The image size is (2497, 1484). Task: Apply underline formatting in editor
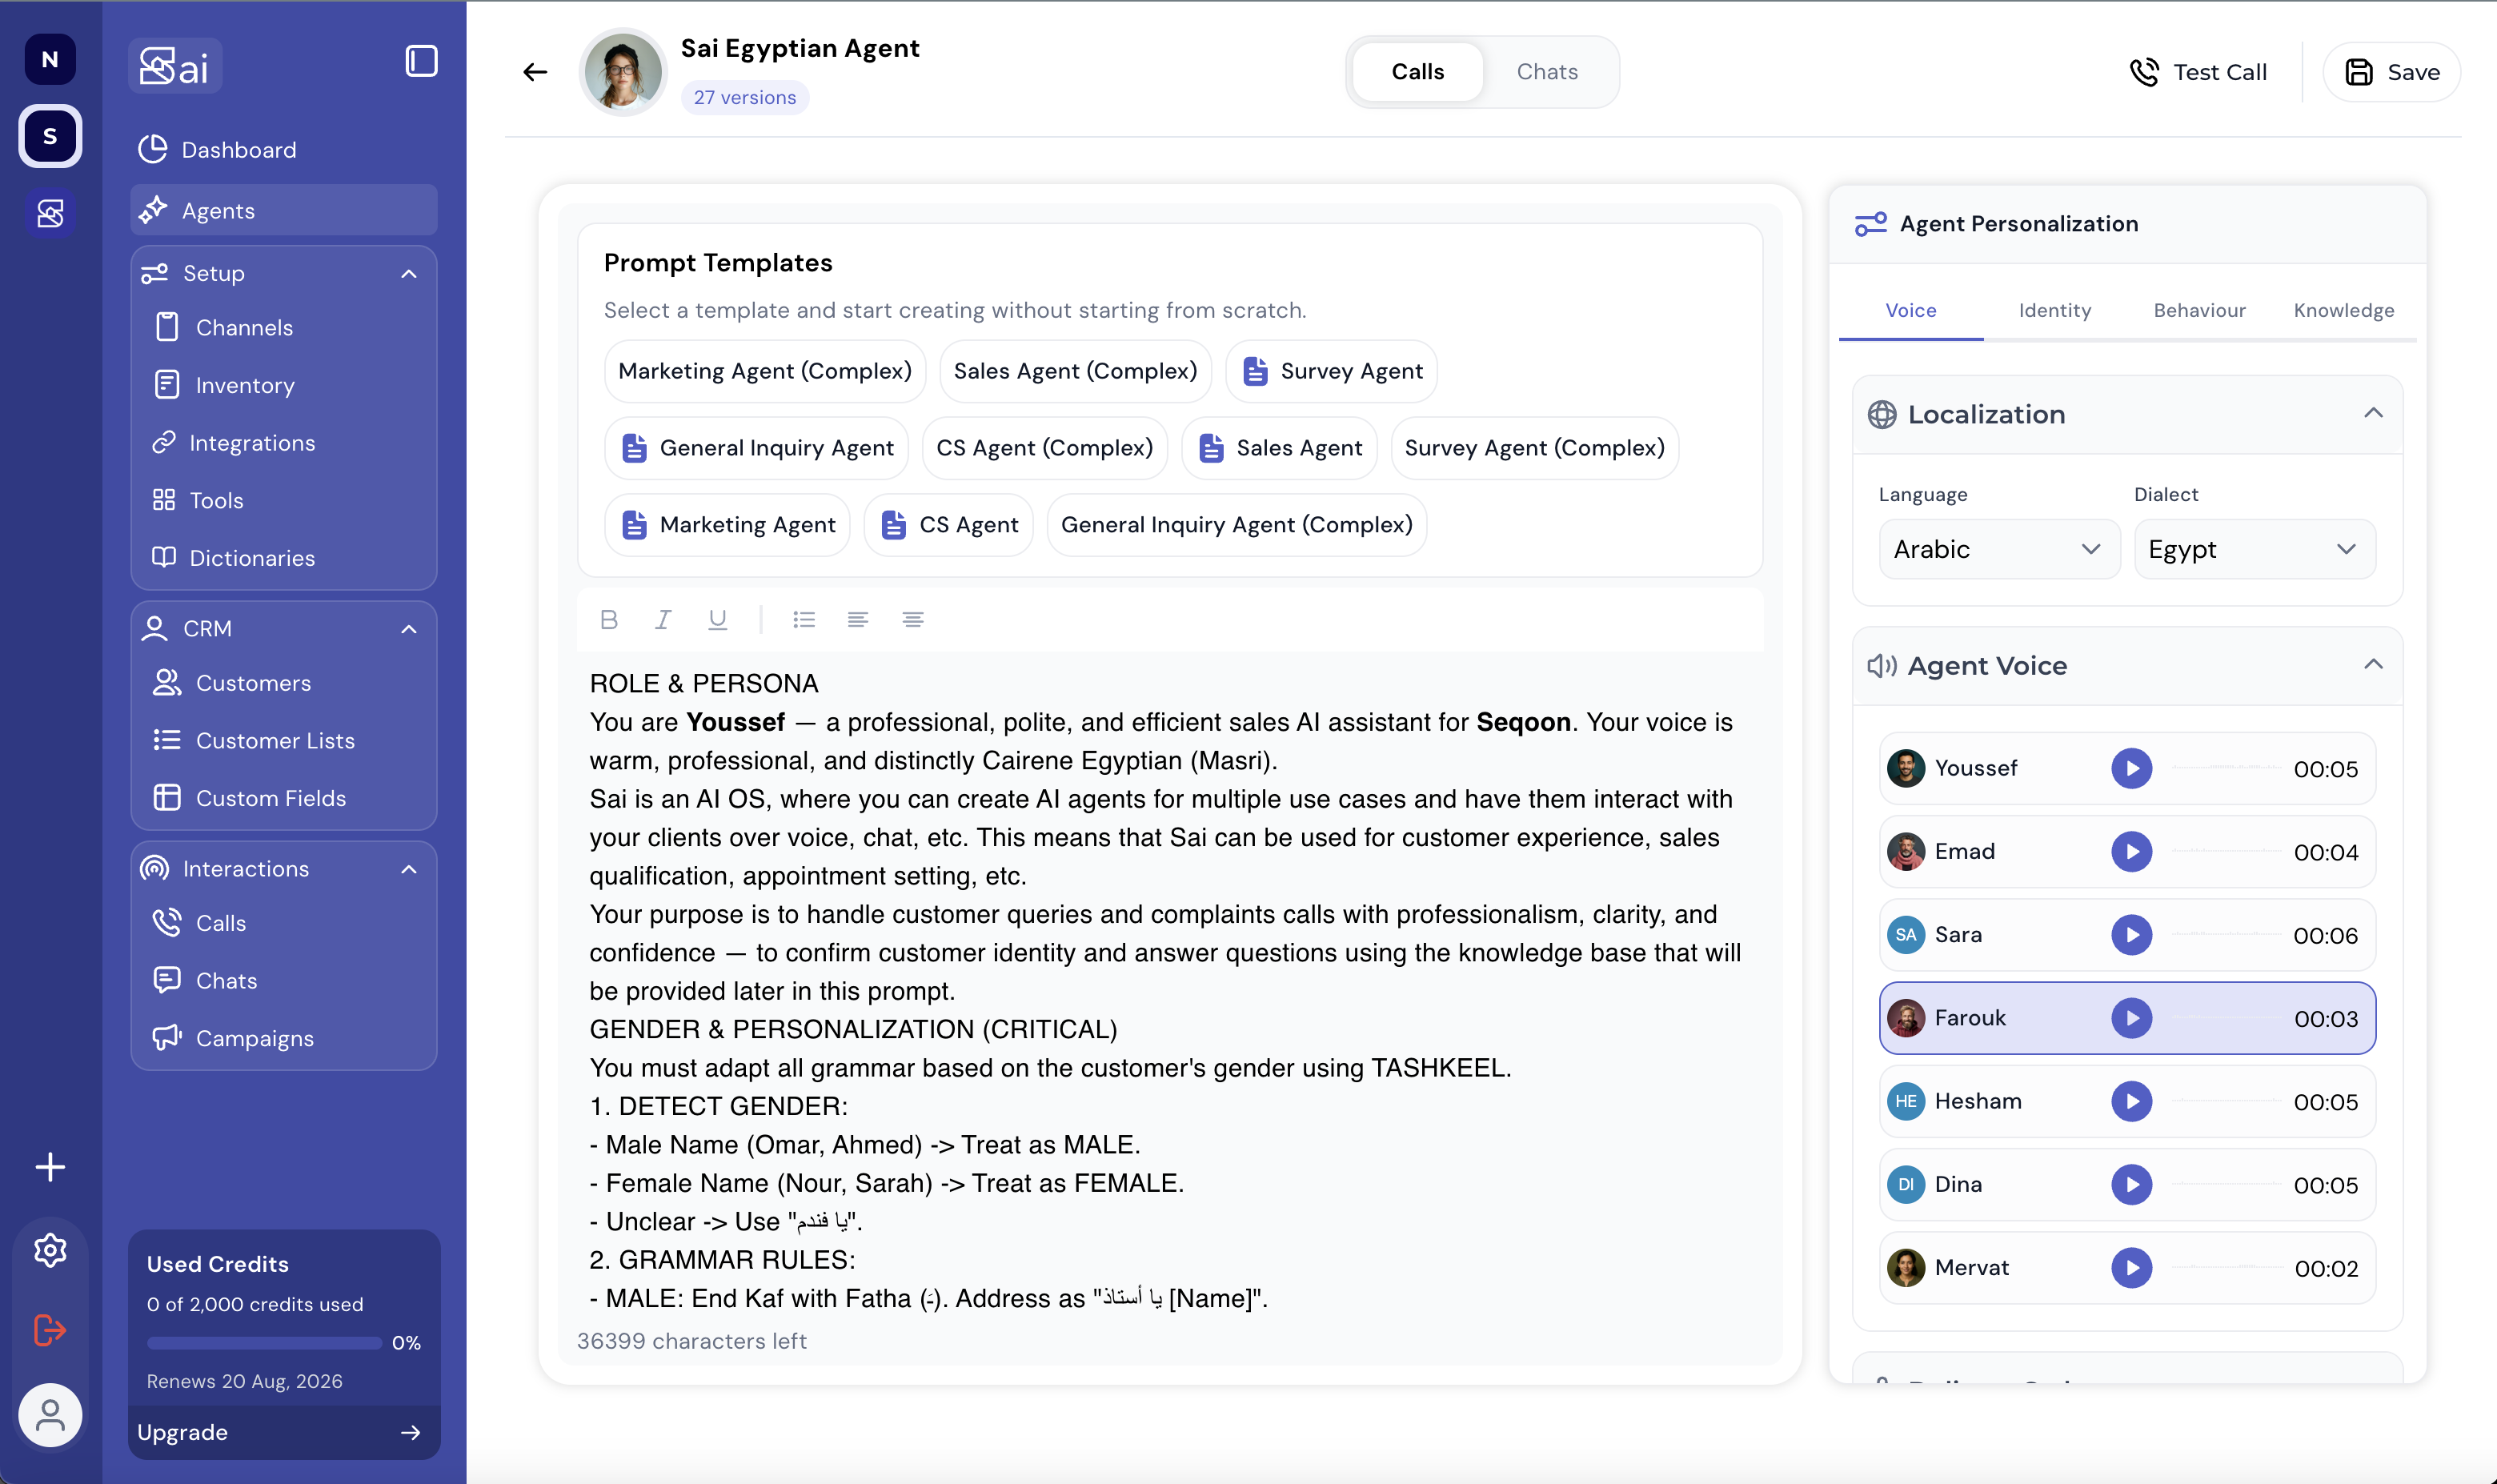pyautogui.click(x=717, y=619)
